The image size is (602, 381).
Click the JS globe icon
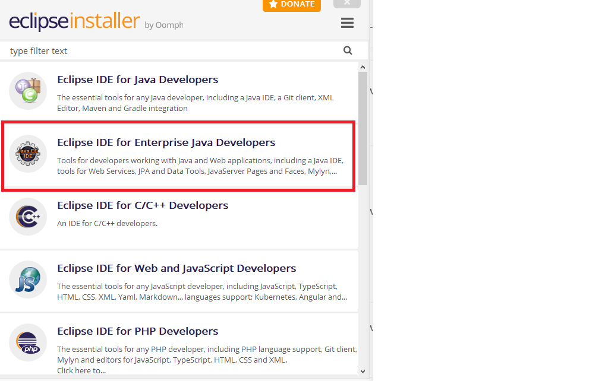tap(28, 280)
